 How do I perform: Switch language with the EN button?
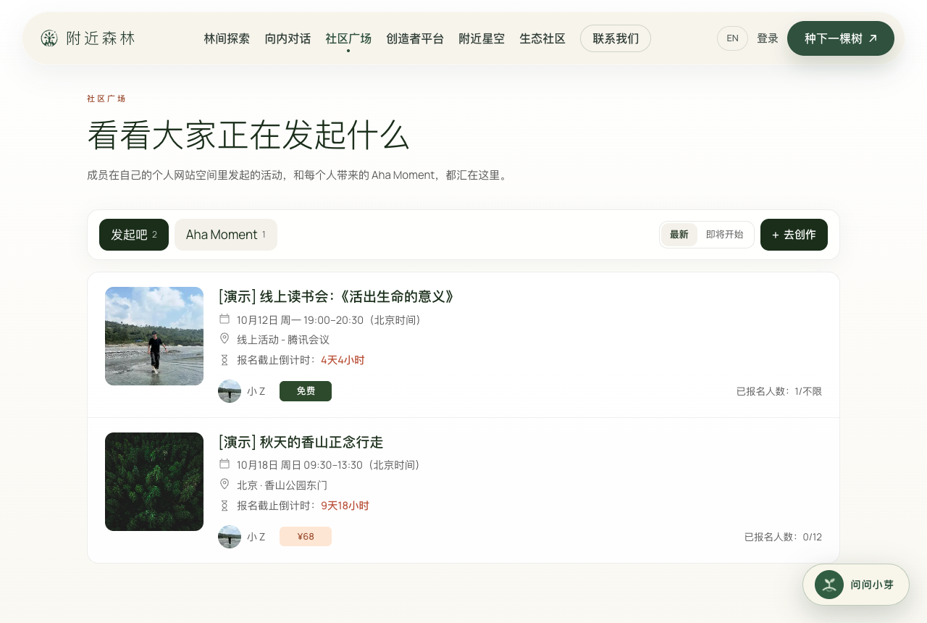tap(732, 38)
